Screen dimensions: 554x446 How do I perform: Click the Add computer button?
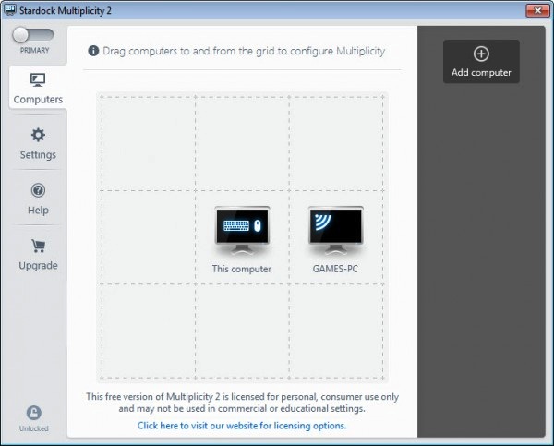click(x=481, y=62)
